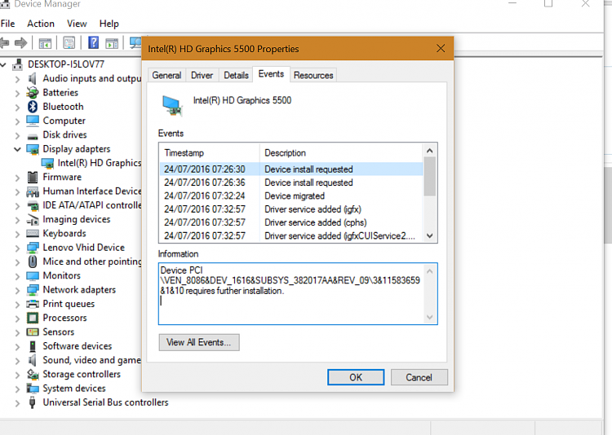This screenshot has height=435, width=612.
Task: Expand the Bluetooth node
Action: (x=17, y=108)
